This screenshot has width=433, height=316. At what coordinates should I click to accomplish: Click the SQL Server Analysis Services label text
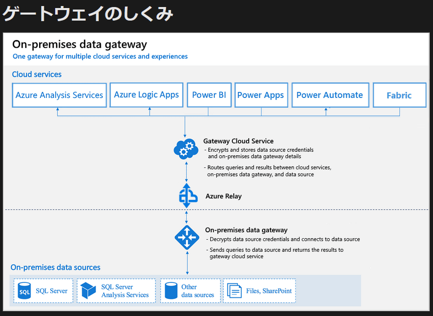tap(125, 291)
